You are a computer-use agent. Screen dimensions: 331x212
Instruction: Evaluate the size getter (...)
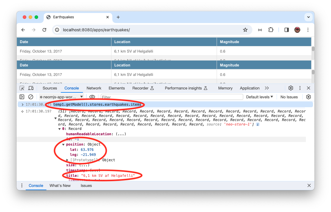pos(84,165)
